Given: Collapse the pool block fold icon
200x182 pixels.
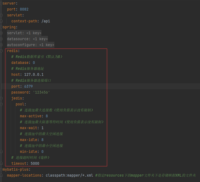Looking at the screenshot, I should click(1, 104).
